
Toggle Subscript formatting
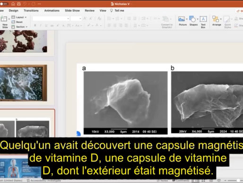(x=63, y=25)
